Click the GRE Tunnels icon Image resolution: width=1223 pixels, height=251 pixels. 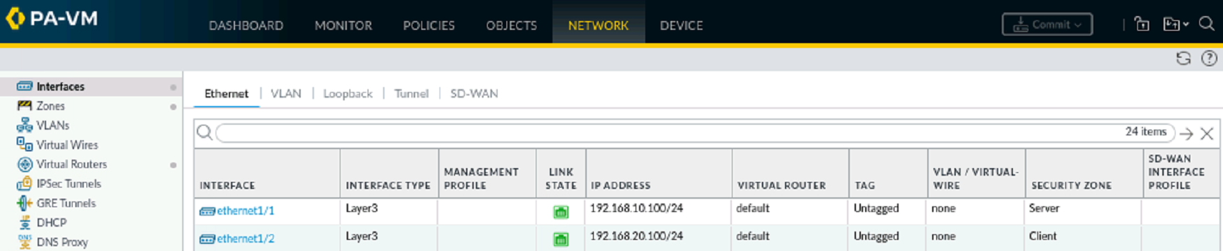(x=24, y=204)
